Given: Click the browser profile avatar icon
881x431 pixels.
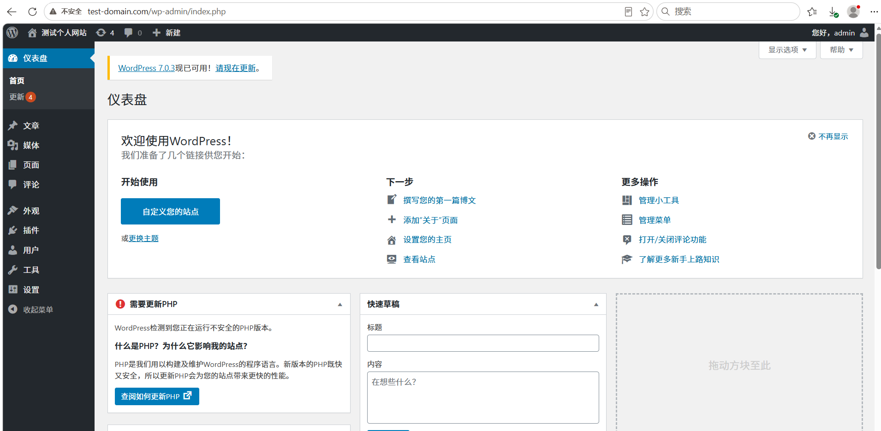Looking at the screenshot, I should click(x=854, y=12).
